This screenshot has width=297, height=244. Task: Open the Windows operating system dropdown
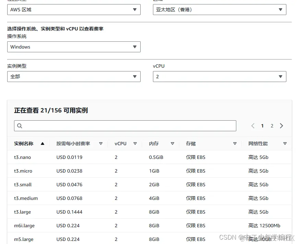(x=74, y=47)
